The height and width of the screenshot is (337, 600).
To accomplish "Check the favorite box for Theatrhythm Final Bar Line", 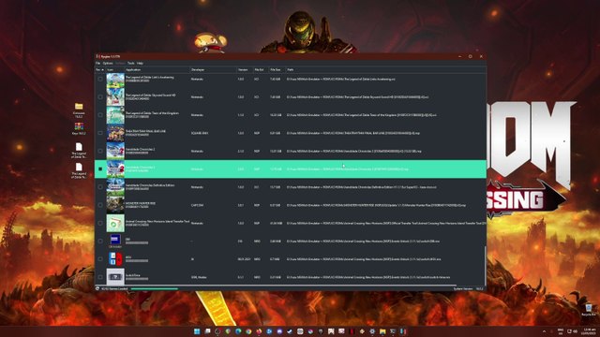I will pyautogui.click(x=100, y=133).
